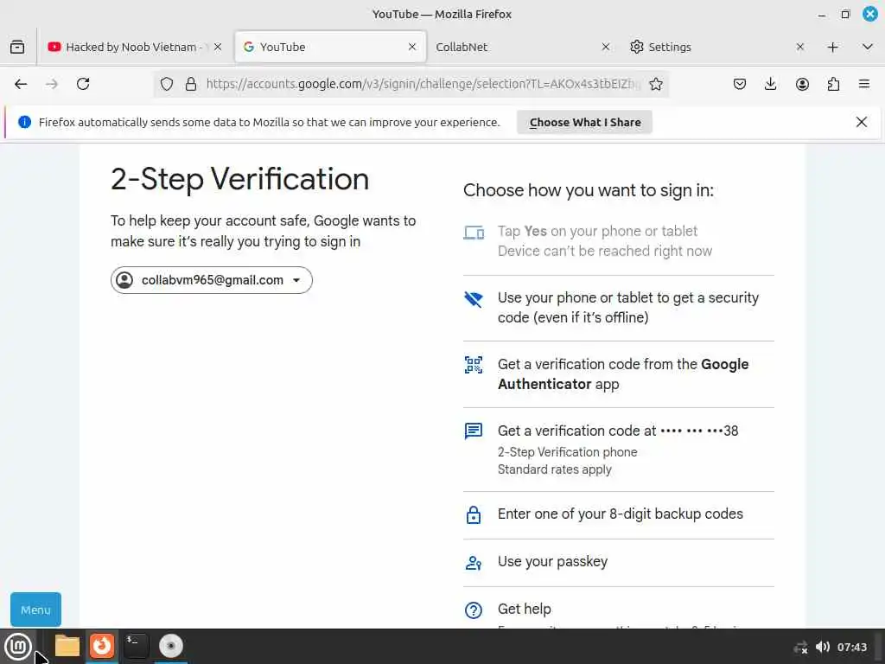
Task: Click the offline wifi icon for security code
Action: click(474, 299)
